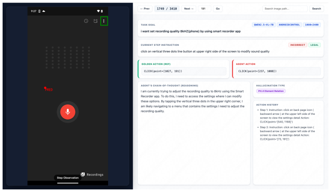Click the Wi-Fi status icon

click(x=98, y=11)
